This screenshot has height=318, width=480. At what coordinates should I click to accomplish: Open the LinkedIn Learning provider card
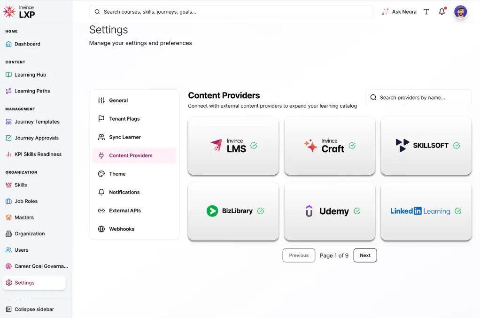pyautogui.click(x=426, y=211)
